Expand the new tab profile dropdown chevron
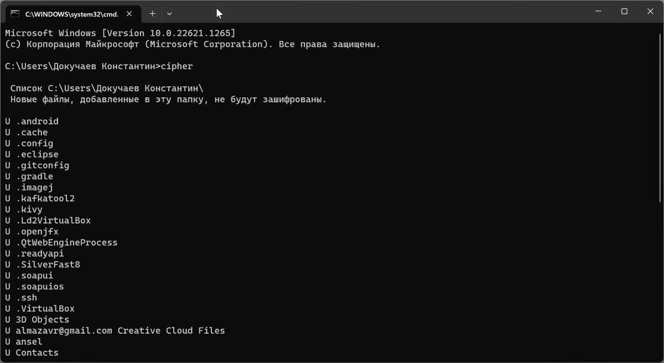Viewport: 664px width, 363px height. [169, 13]
